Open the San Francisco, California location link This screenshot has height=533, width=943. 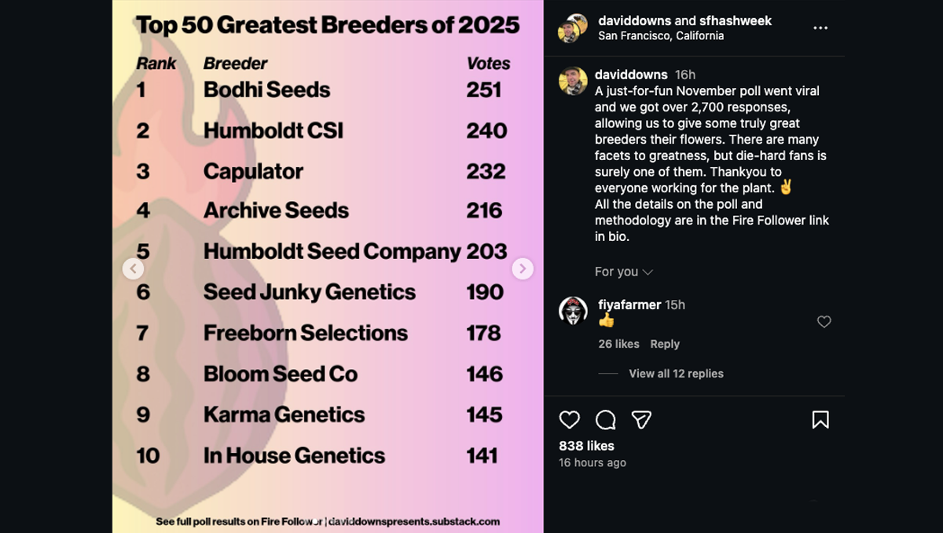pos(661,36)
